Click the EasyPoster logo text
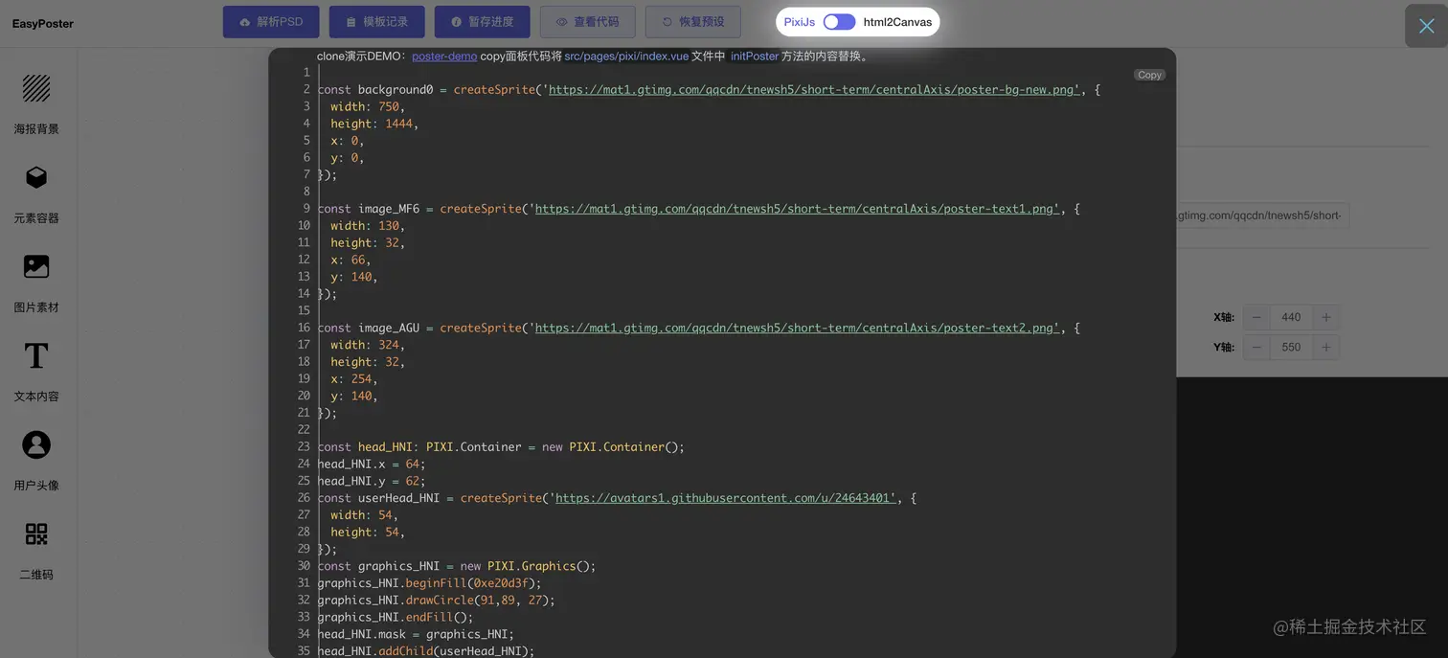Viewport: 1448px width, 658px height. [42, 24]
